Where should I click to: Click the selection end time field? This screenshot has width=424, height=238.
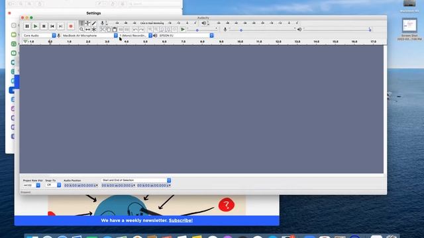point(152,185)
